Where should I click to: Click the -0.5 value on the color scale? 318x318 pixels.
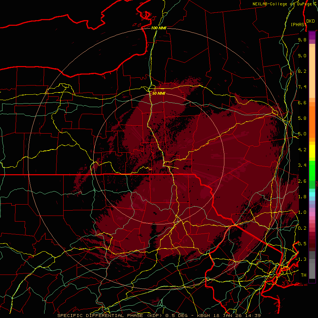(x=301, y=244)
